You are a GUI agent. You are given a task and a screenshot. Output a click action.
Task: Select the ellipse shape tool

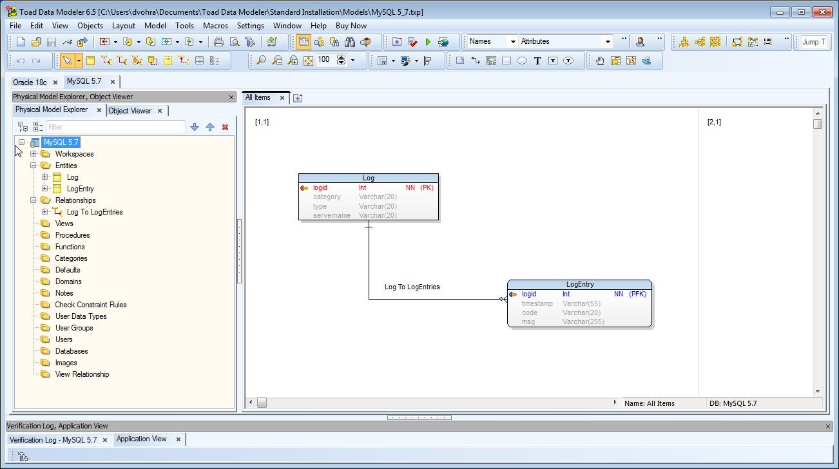(522, 61)
